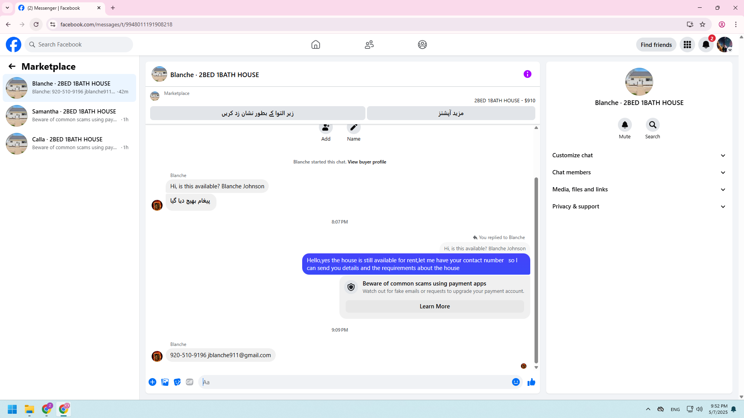
Task: Choose a sticker from composer
Action: (177, 382)
